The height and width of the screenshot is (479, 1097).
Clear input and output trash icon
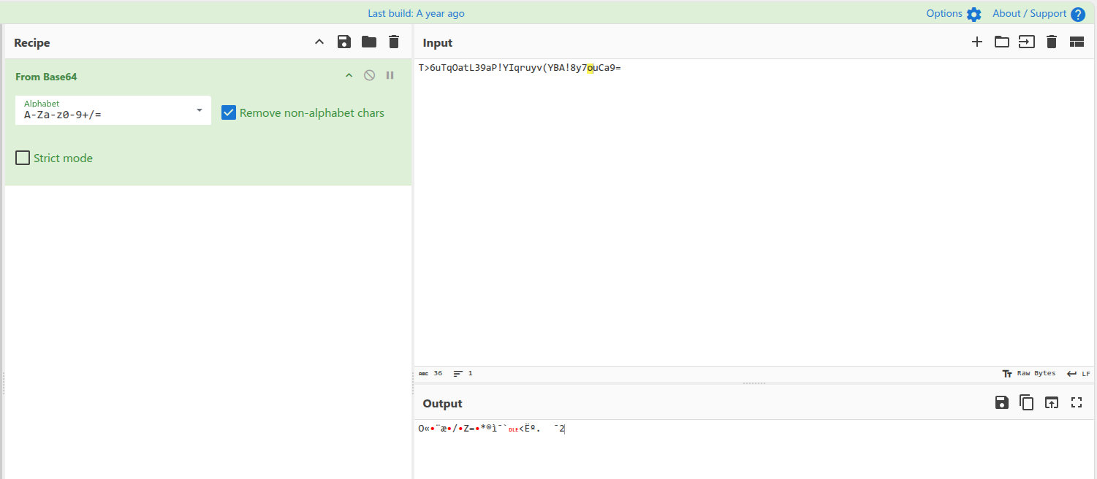(1052, 42)
